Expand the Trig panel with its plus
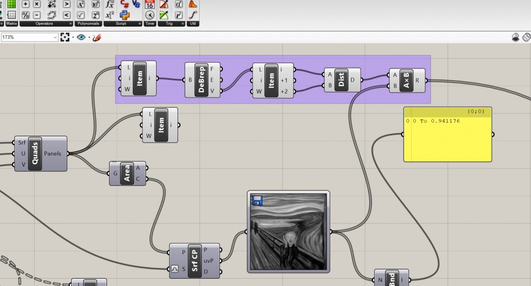Image resolution: width=531 pixels, height=286 pixels. coord(183,24)
